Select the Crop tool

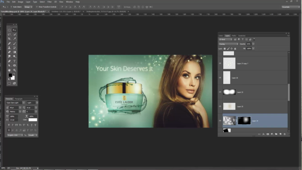pyautogui.click(x=9, y=39)
